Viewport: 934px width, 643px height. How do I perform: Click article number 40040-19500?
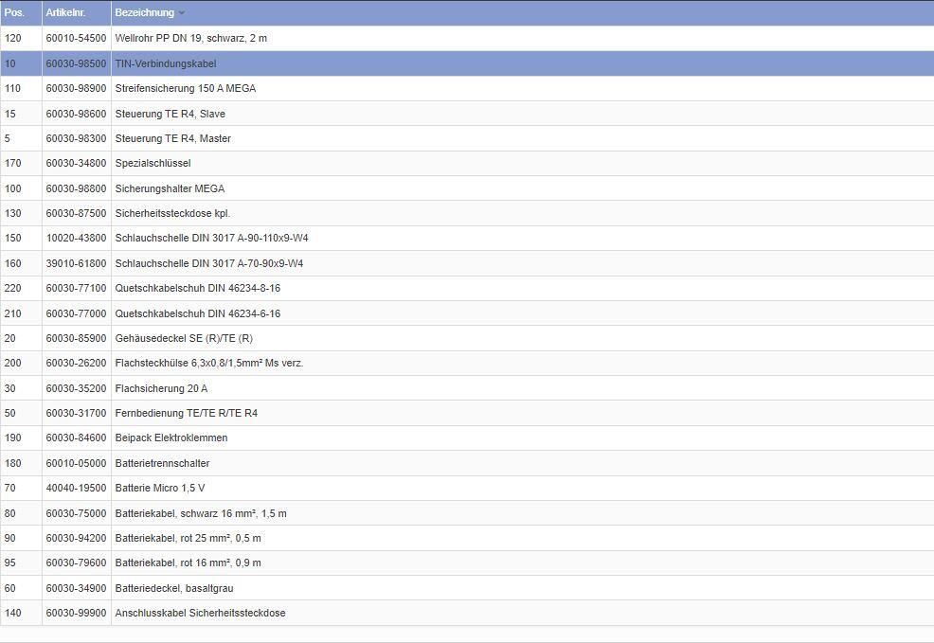pyautogui.click(x=76, y=488)
